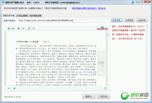Open the 文档在线搜索 tab
Image resolution: width=152 pixels, height=103 pixels.
pyautogui.click(x=22, y=16)
